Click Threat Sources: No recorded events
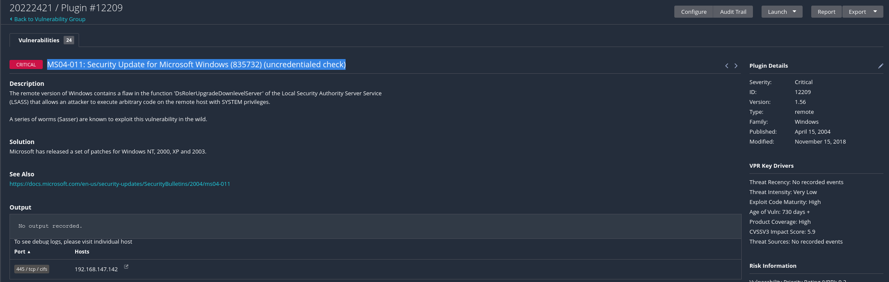 796,241
